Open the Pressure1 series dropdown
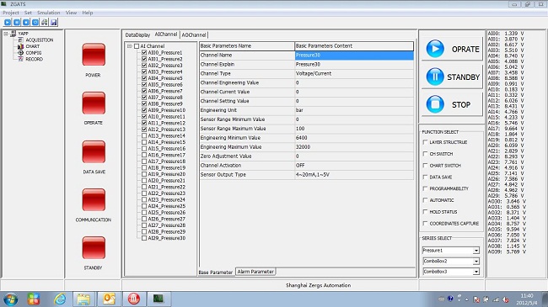This screenshot has width=548, height=307. click(x=476, y=251)
